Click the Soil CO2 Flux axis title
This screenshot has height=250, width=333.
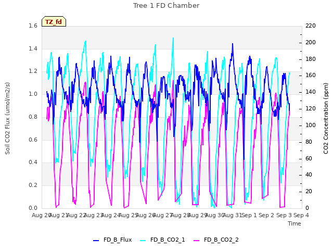7,118
